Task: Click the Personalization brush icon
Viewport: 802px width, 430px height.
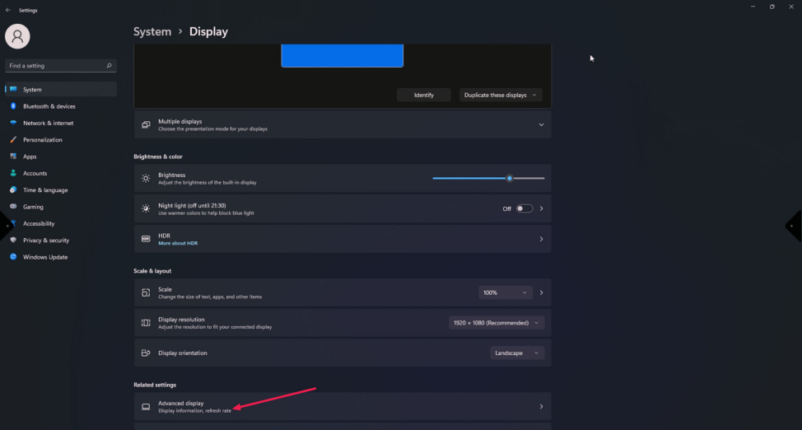Action: [x=14, y=140]
